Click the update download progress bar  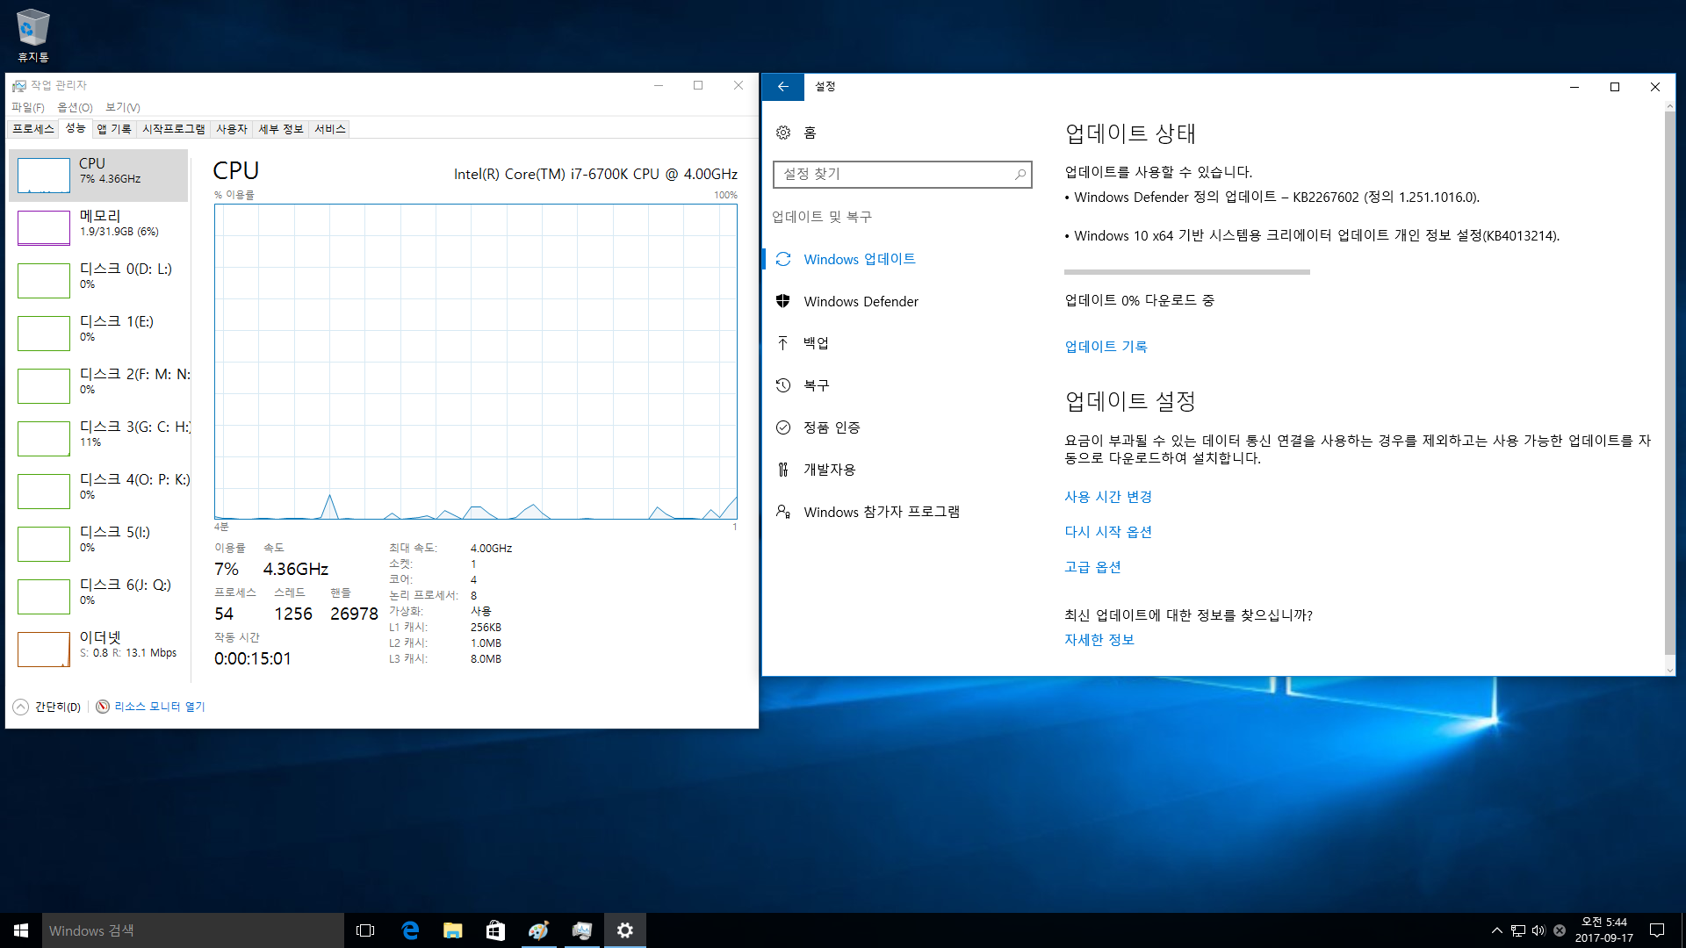1187,272
